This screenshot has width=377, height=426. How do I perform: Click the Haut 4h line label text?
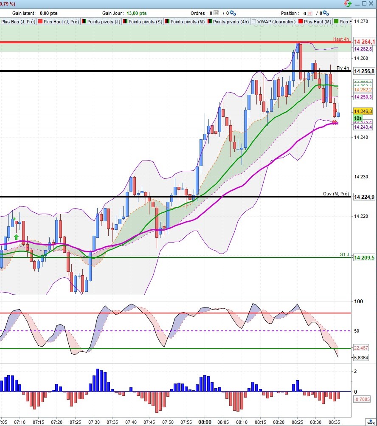[341, 39]
